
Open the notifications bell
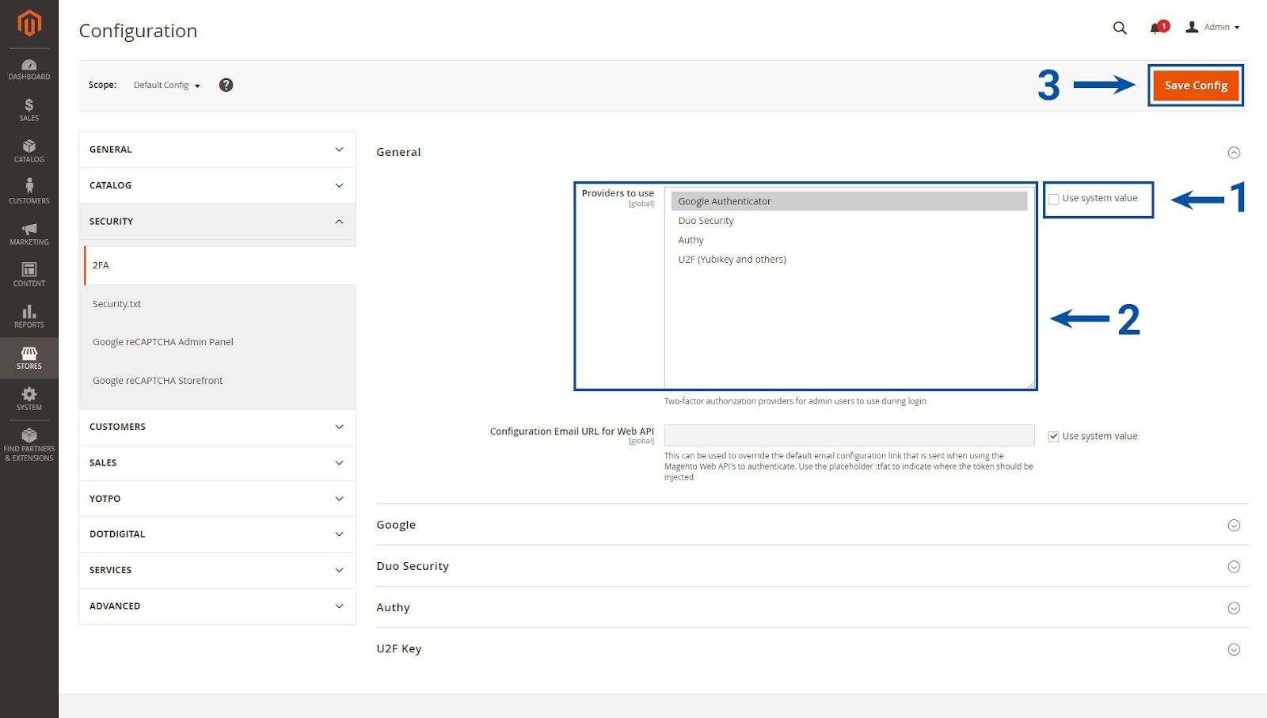1158,28
